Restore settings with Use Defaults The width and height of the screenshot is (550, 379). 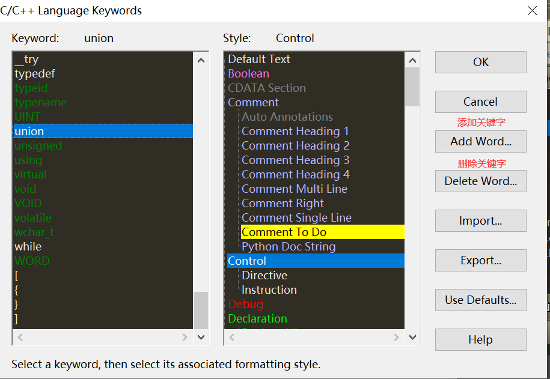[x=480, y=300]
